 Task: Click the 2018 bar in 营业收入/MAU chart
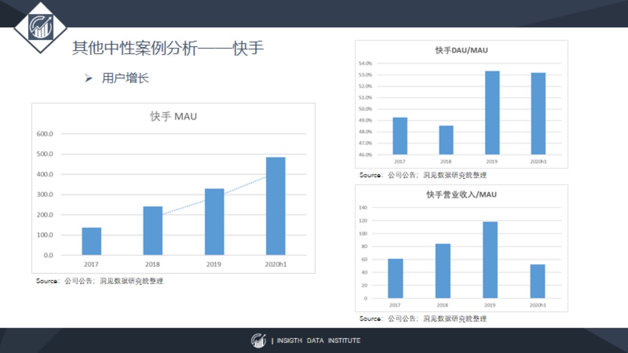pos(443,271)
